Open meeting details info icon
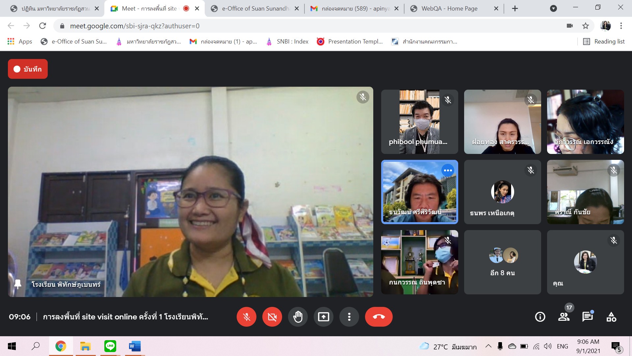 pyautogui.click(x=540, y=317)
